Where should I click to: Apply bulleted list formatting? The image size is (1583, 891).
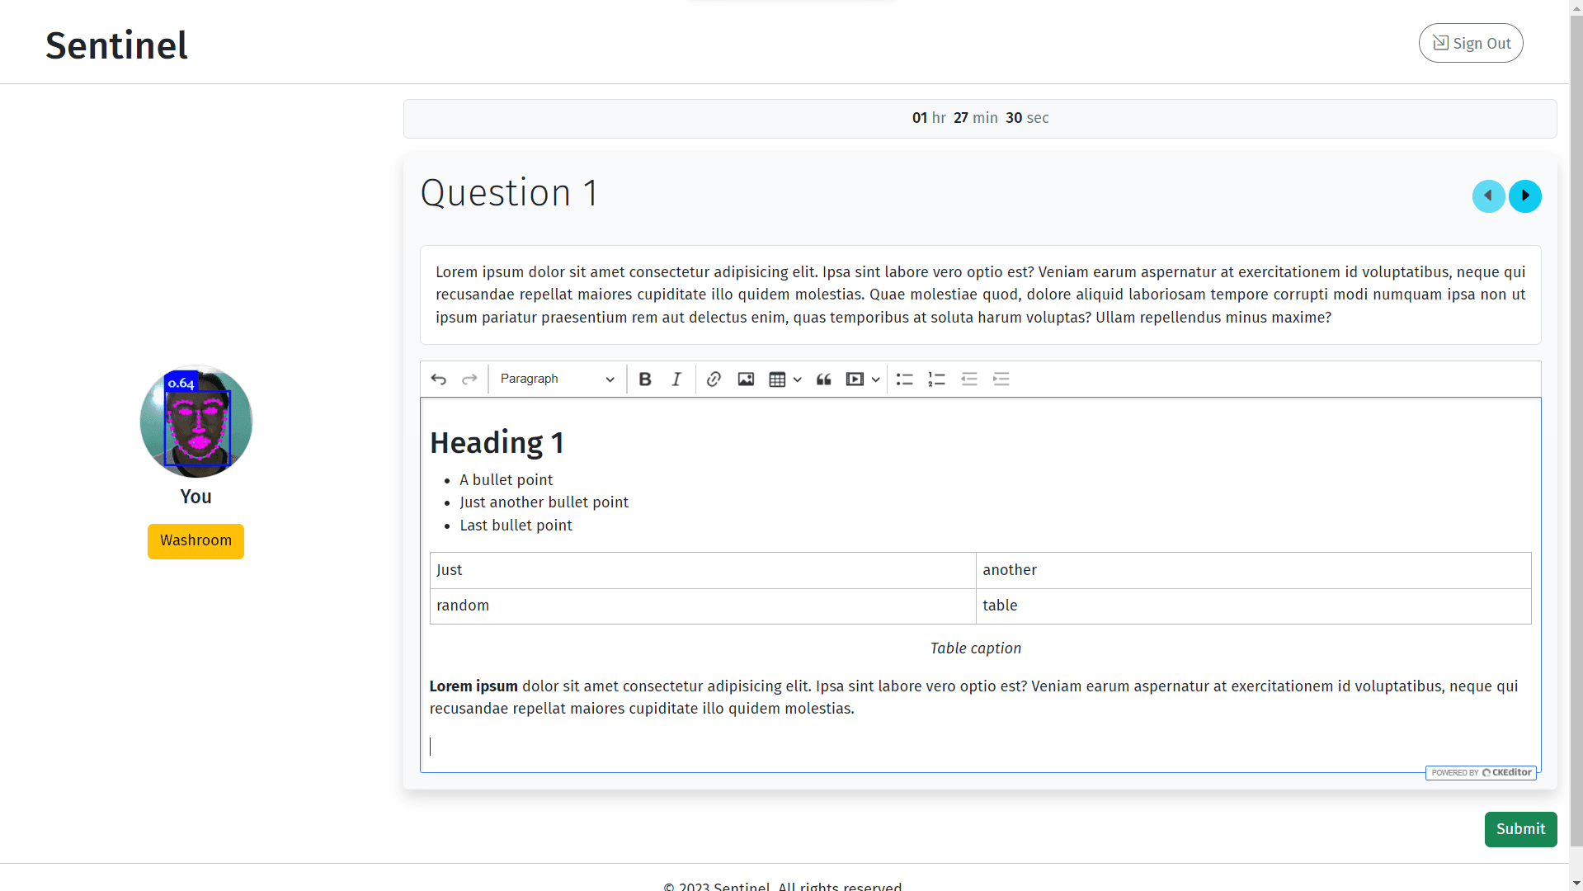905,379
